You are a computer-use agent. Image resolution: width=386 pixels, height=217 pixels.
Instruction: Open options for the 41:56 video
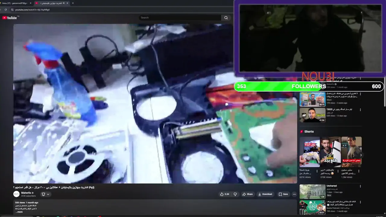[360, 110]
